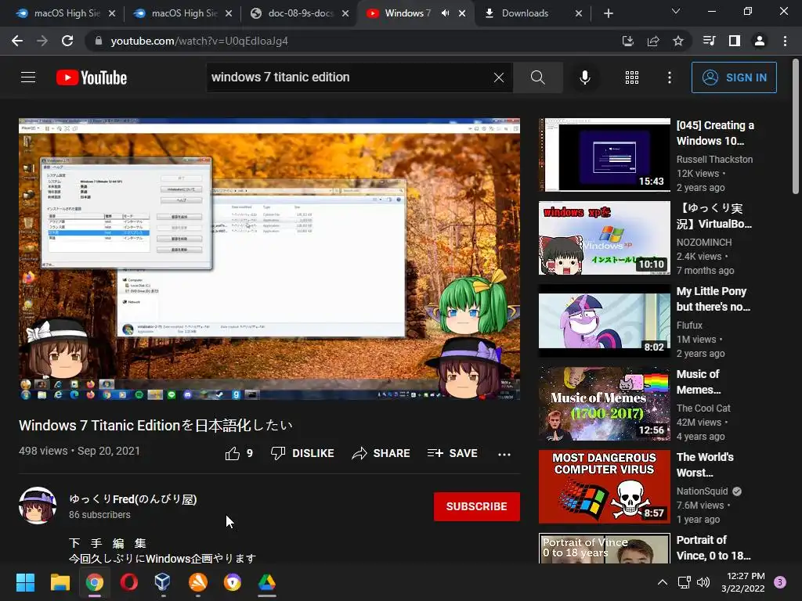Open Creating a Windows 10 video thumbnail
The height and width of the screenshot is (601, 802).
(x=605, y=155)
